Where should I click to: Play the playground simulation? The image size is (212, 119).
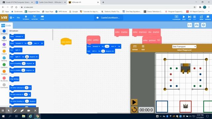[134, 102]
